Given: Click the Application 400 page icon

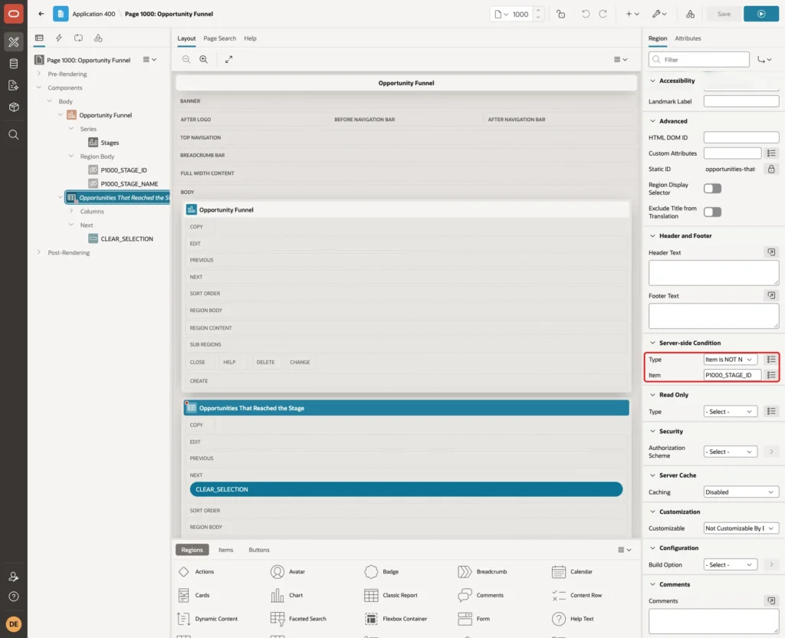Looking at the screenshot, I should [61, 14].
